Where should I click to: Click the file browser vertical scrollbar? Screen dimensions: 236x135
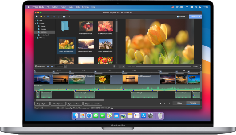coord(116,27)
